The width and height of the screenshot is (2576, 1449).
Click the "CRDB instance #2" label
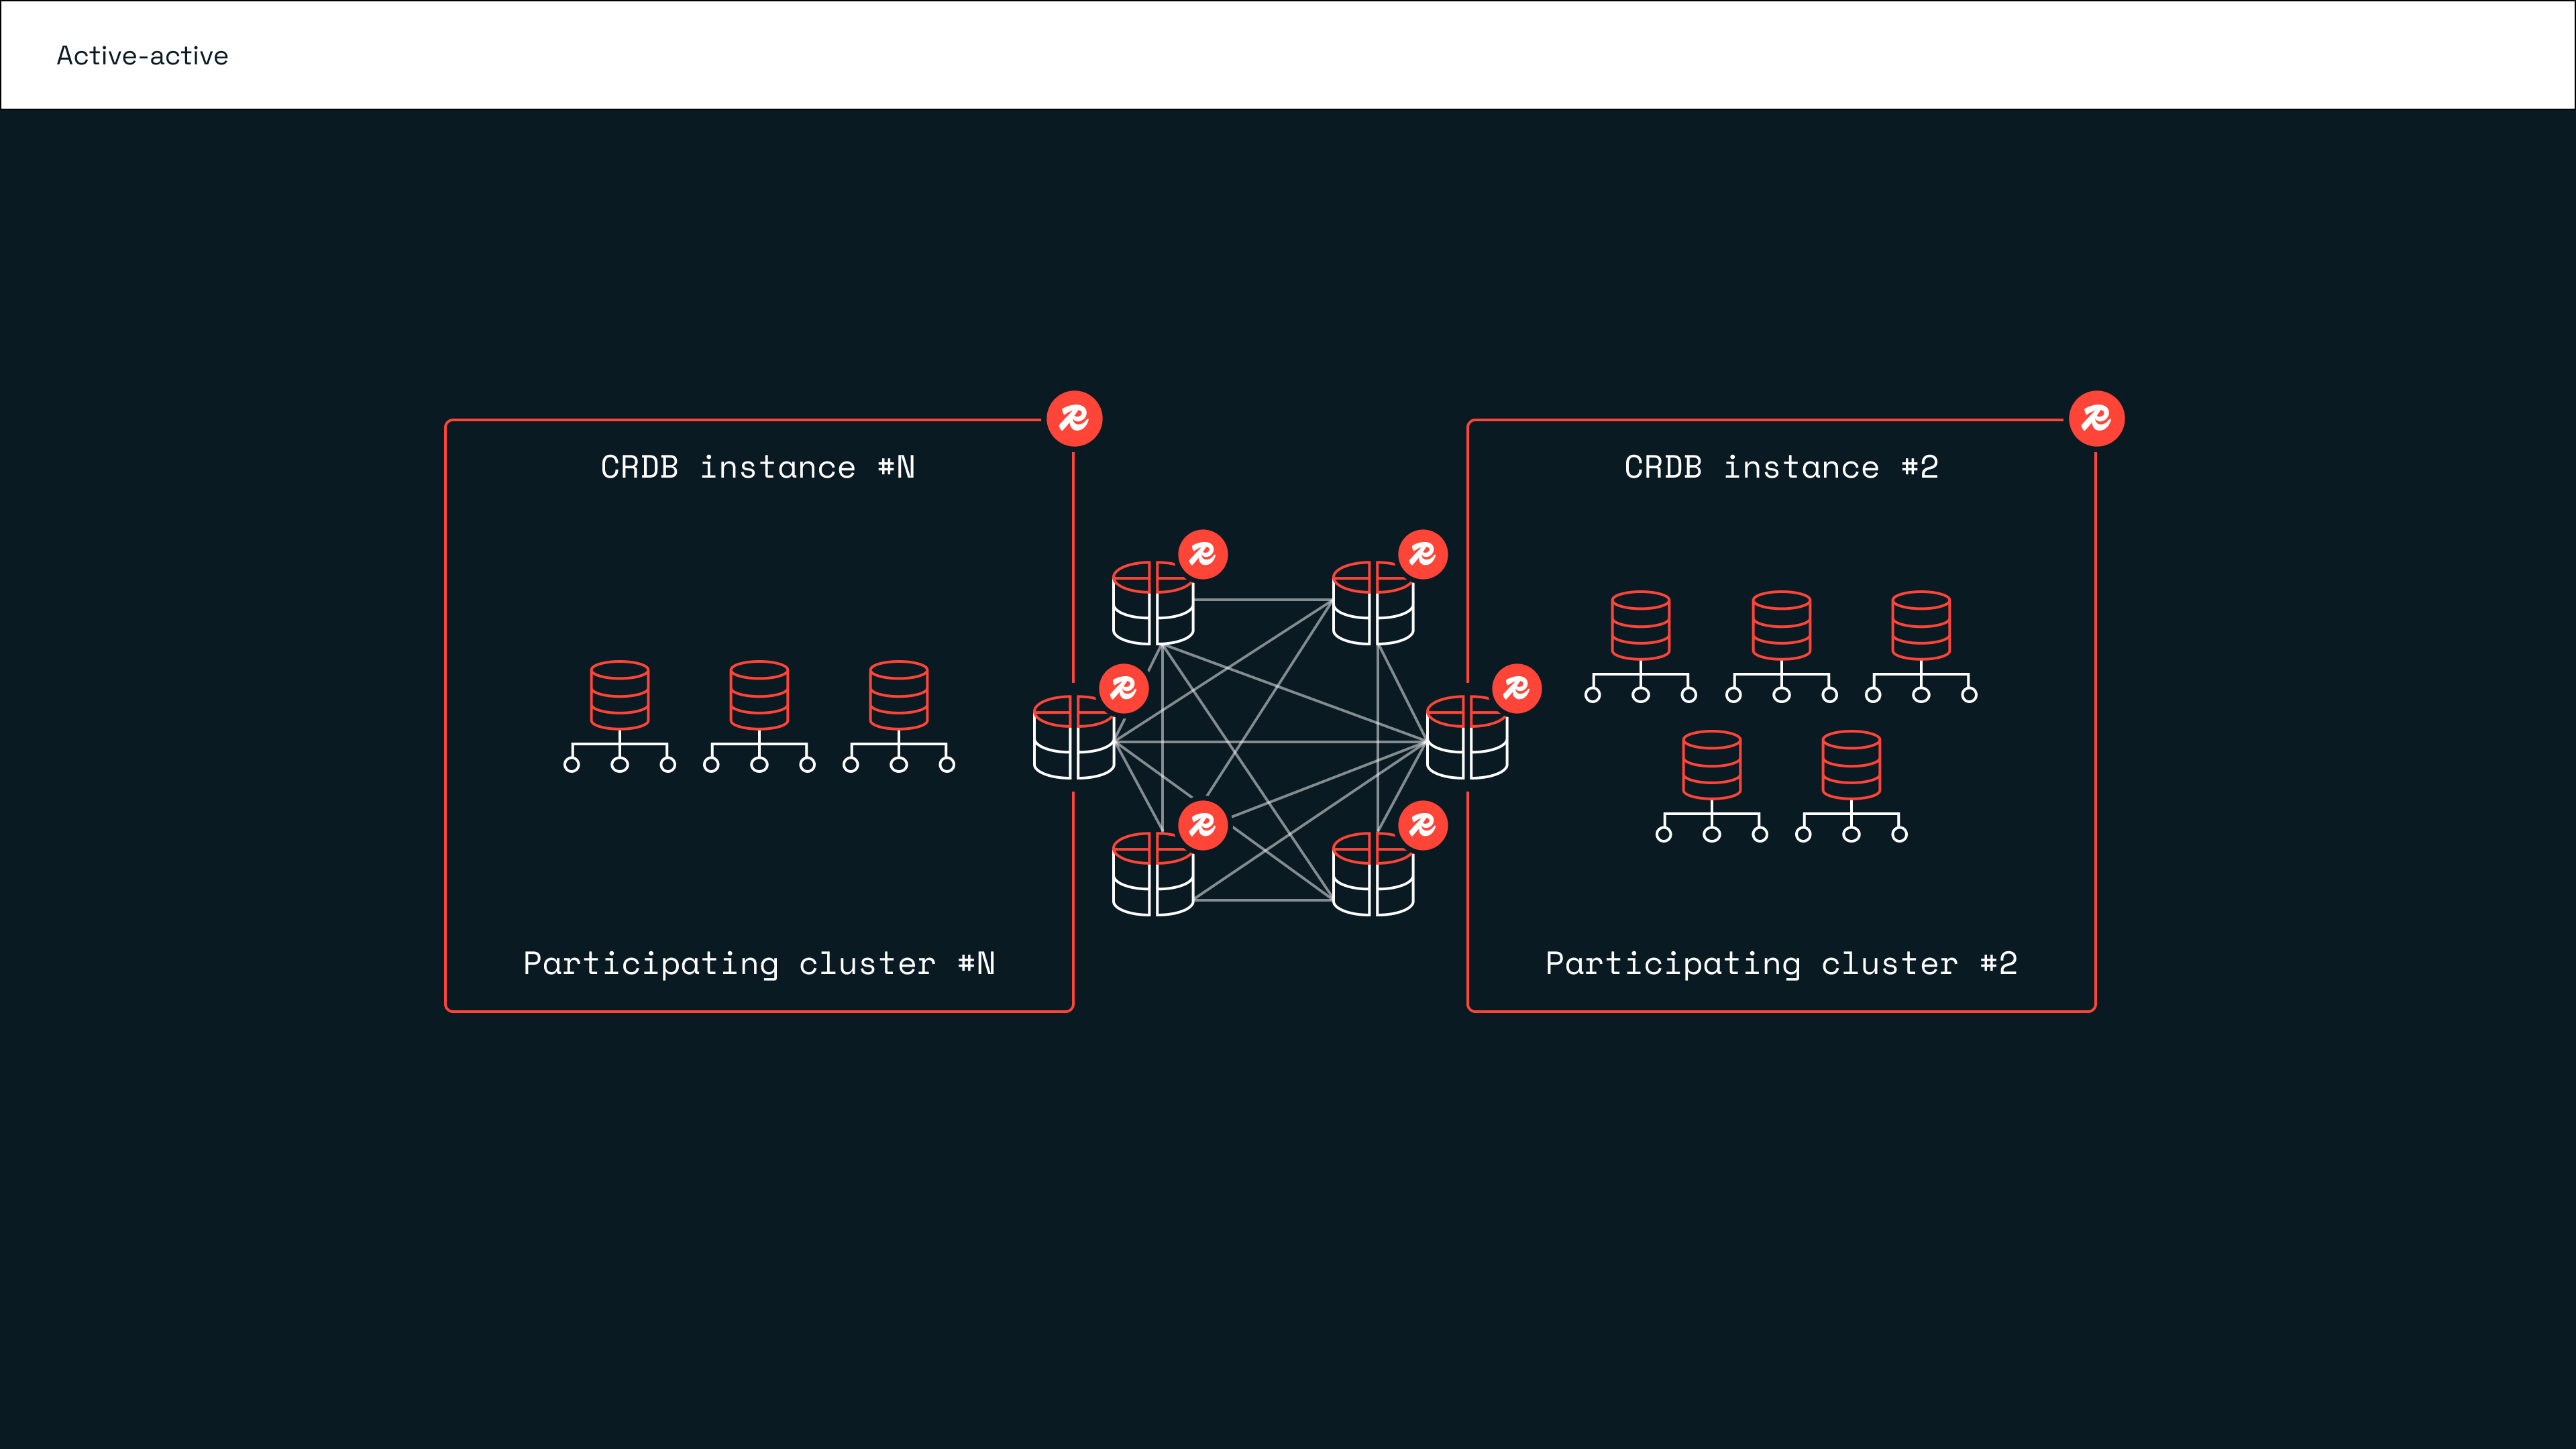[x=1781, y=467]
